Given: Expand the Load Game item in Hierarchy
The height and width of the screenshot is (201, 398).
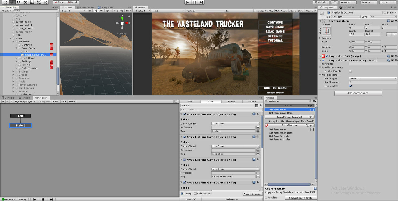Looking at the screenshot, I should [16, 58].
